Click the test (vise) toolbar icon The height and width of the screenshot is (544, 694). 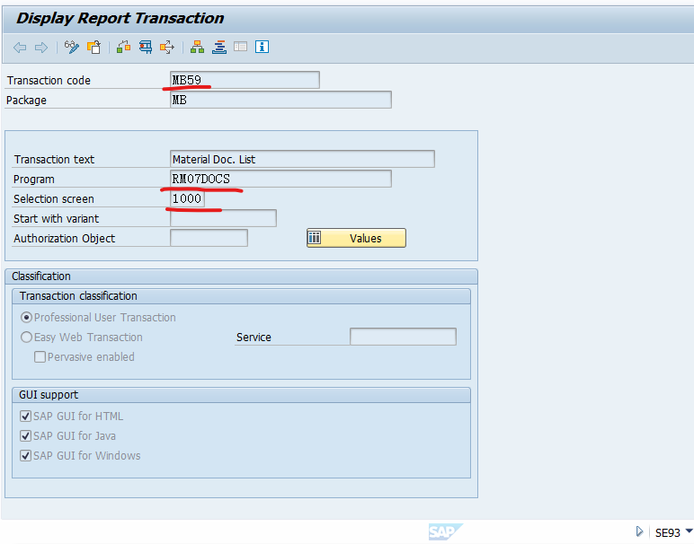[145, 47]
